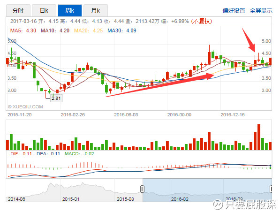Image resolution: width=280 pixels, height=212 pixels.
Task: Open 偏好设置 preferences link
Action: pyautogui.click(x=234, y=11)
